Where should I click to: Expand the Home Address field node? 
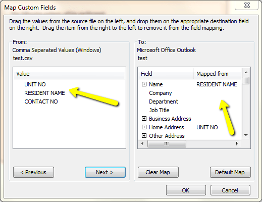[144, 127]
